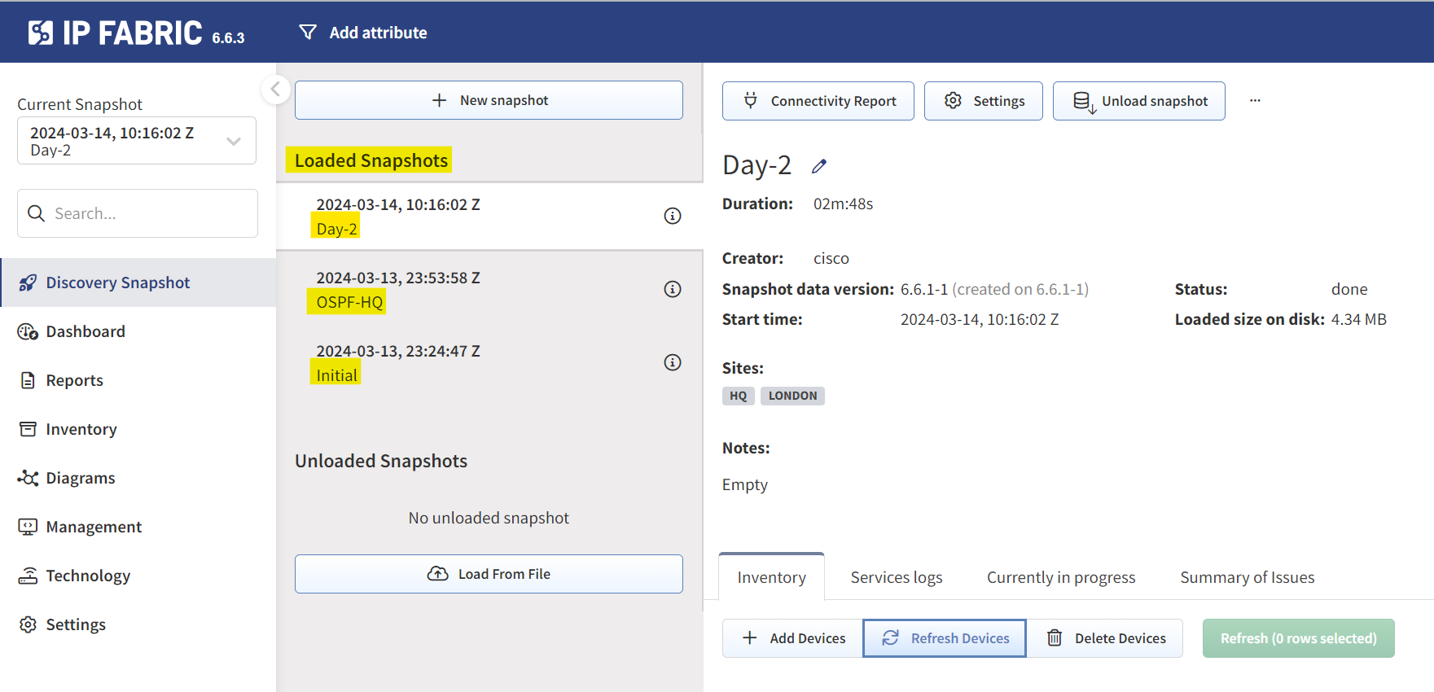Open the Currently in progress tab
This screenshot has width=1434, height=692.
click(x=1061, y=577)
